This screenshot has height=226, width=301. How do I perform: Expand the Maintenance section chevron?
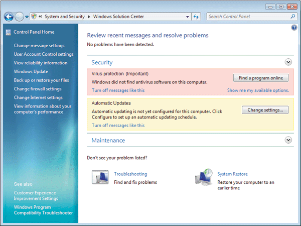tap(288, 140)
